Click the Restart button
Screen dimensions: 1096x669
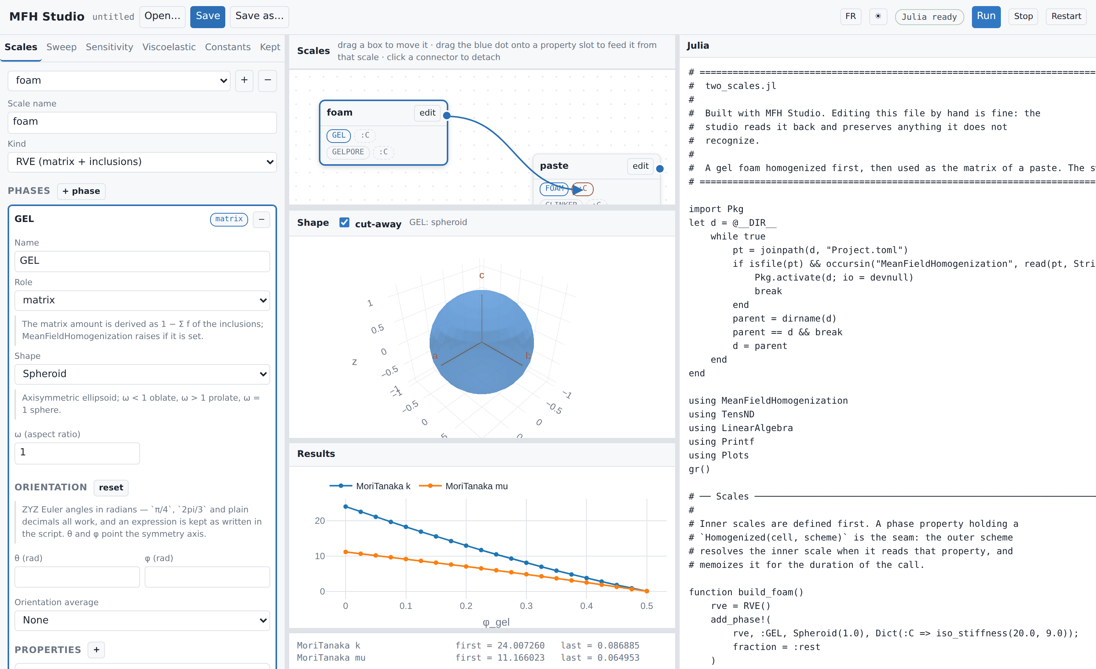[x=1066, y=16]
